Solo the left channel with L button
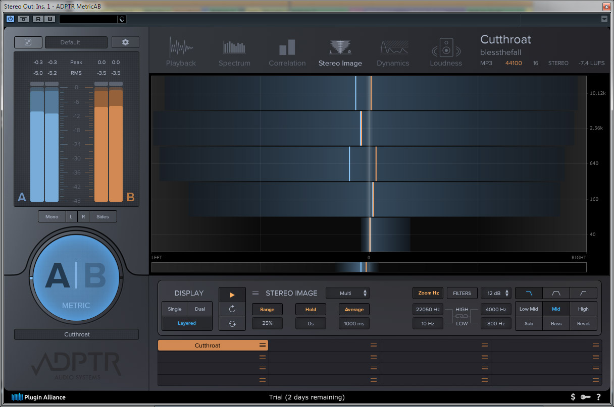Image resolution: width=614 pixels, height=407 pixels. tap(71, 216)
